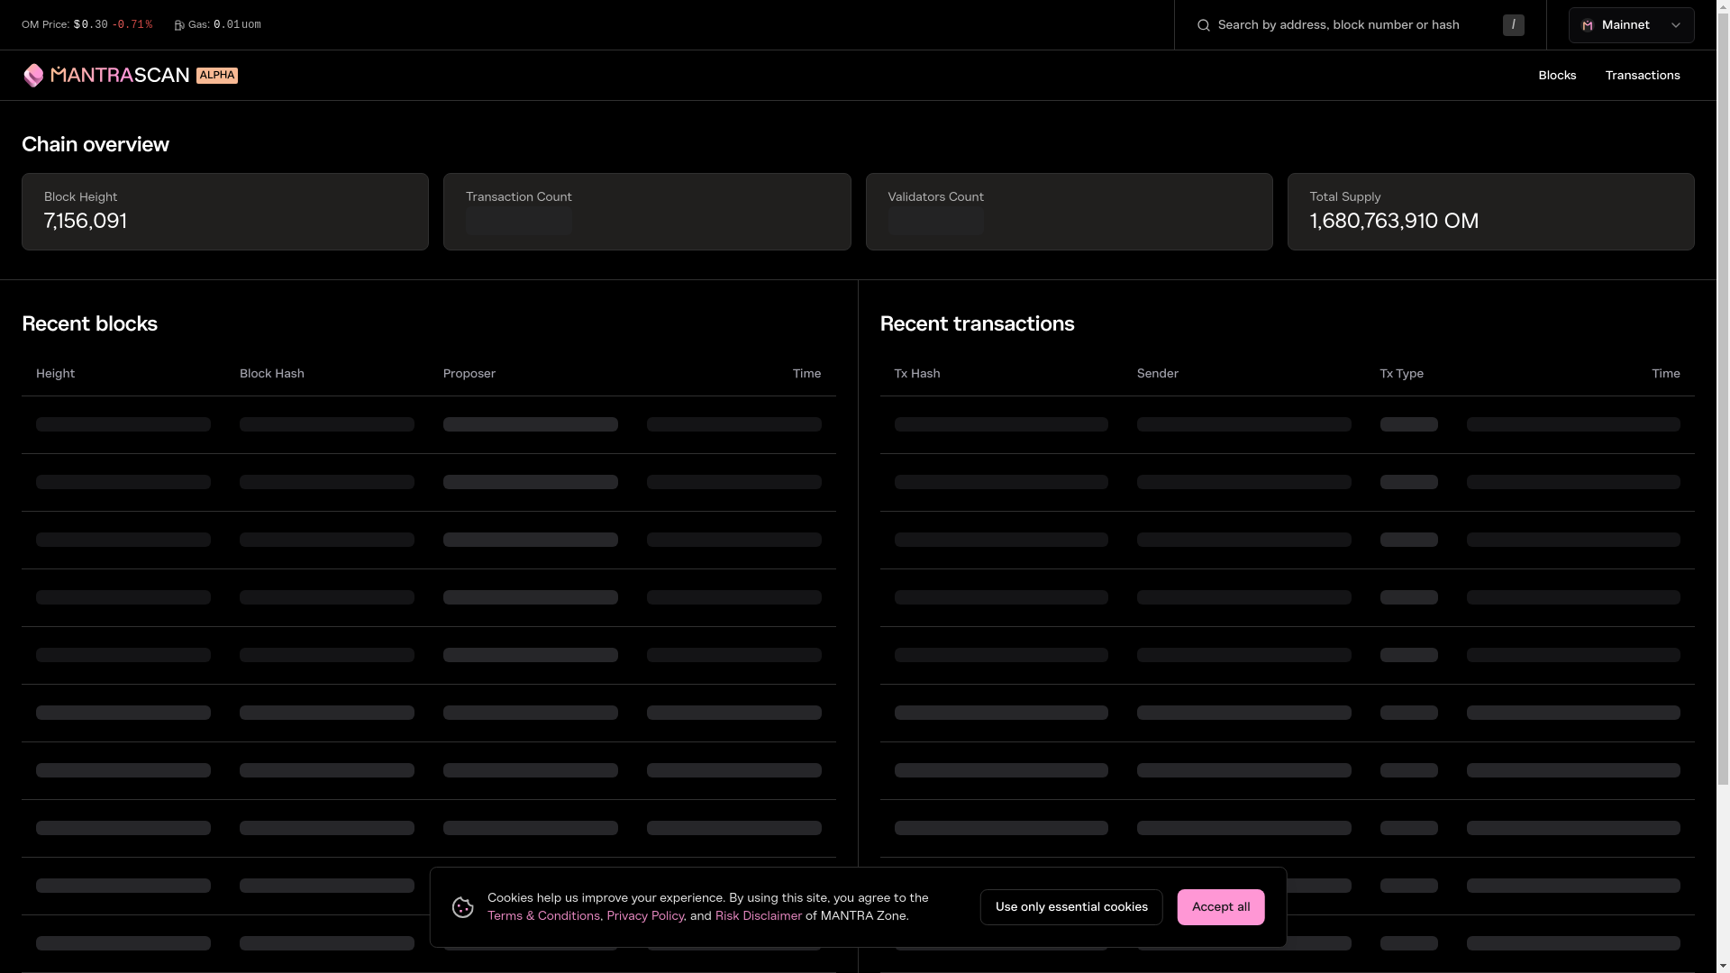
Task: Click the search magnifier icon
Action: click(1203, 25)
